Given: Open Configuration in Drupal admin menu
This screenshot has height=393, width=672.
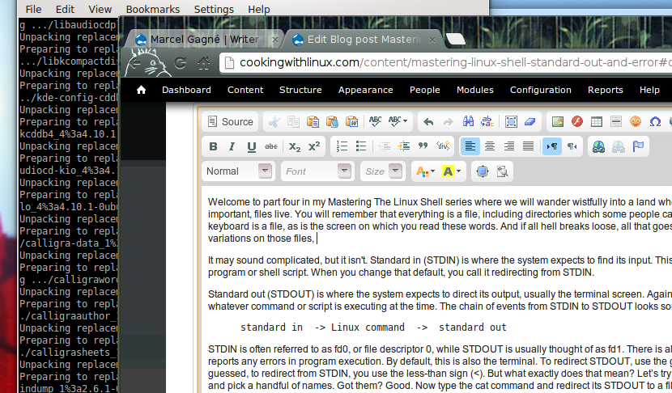Looking at the screenshot, I should (x=540, y=90).
